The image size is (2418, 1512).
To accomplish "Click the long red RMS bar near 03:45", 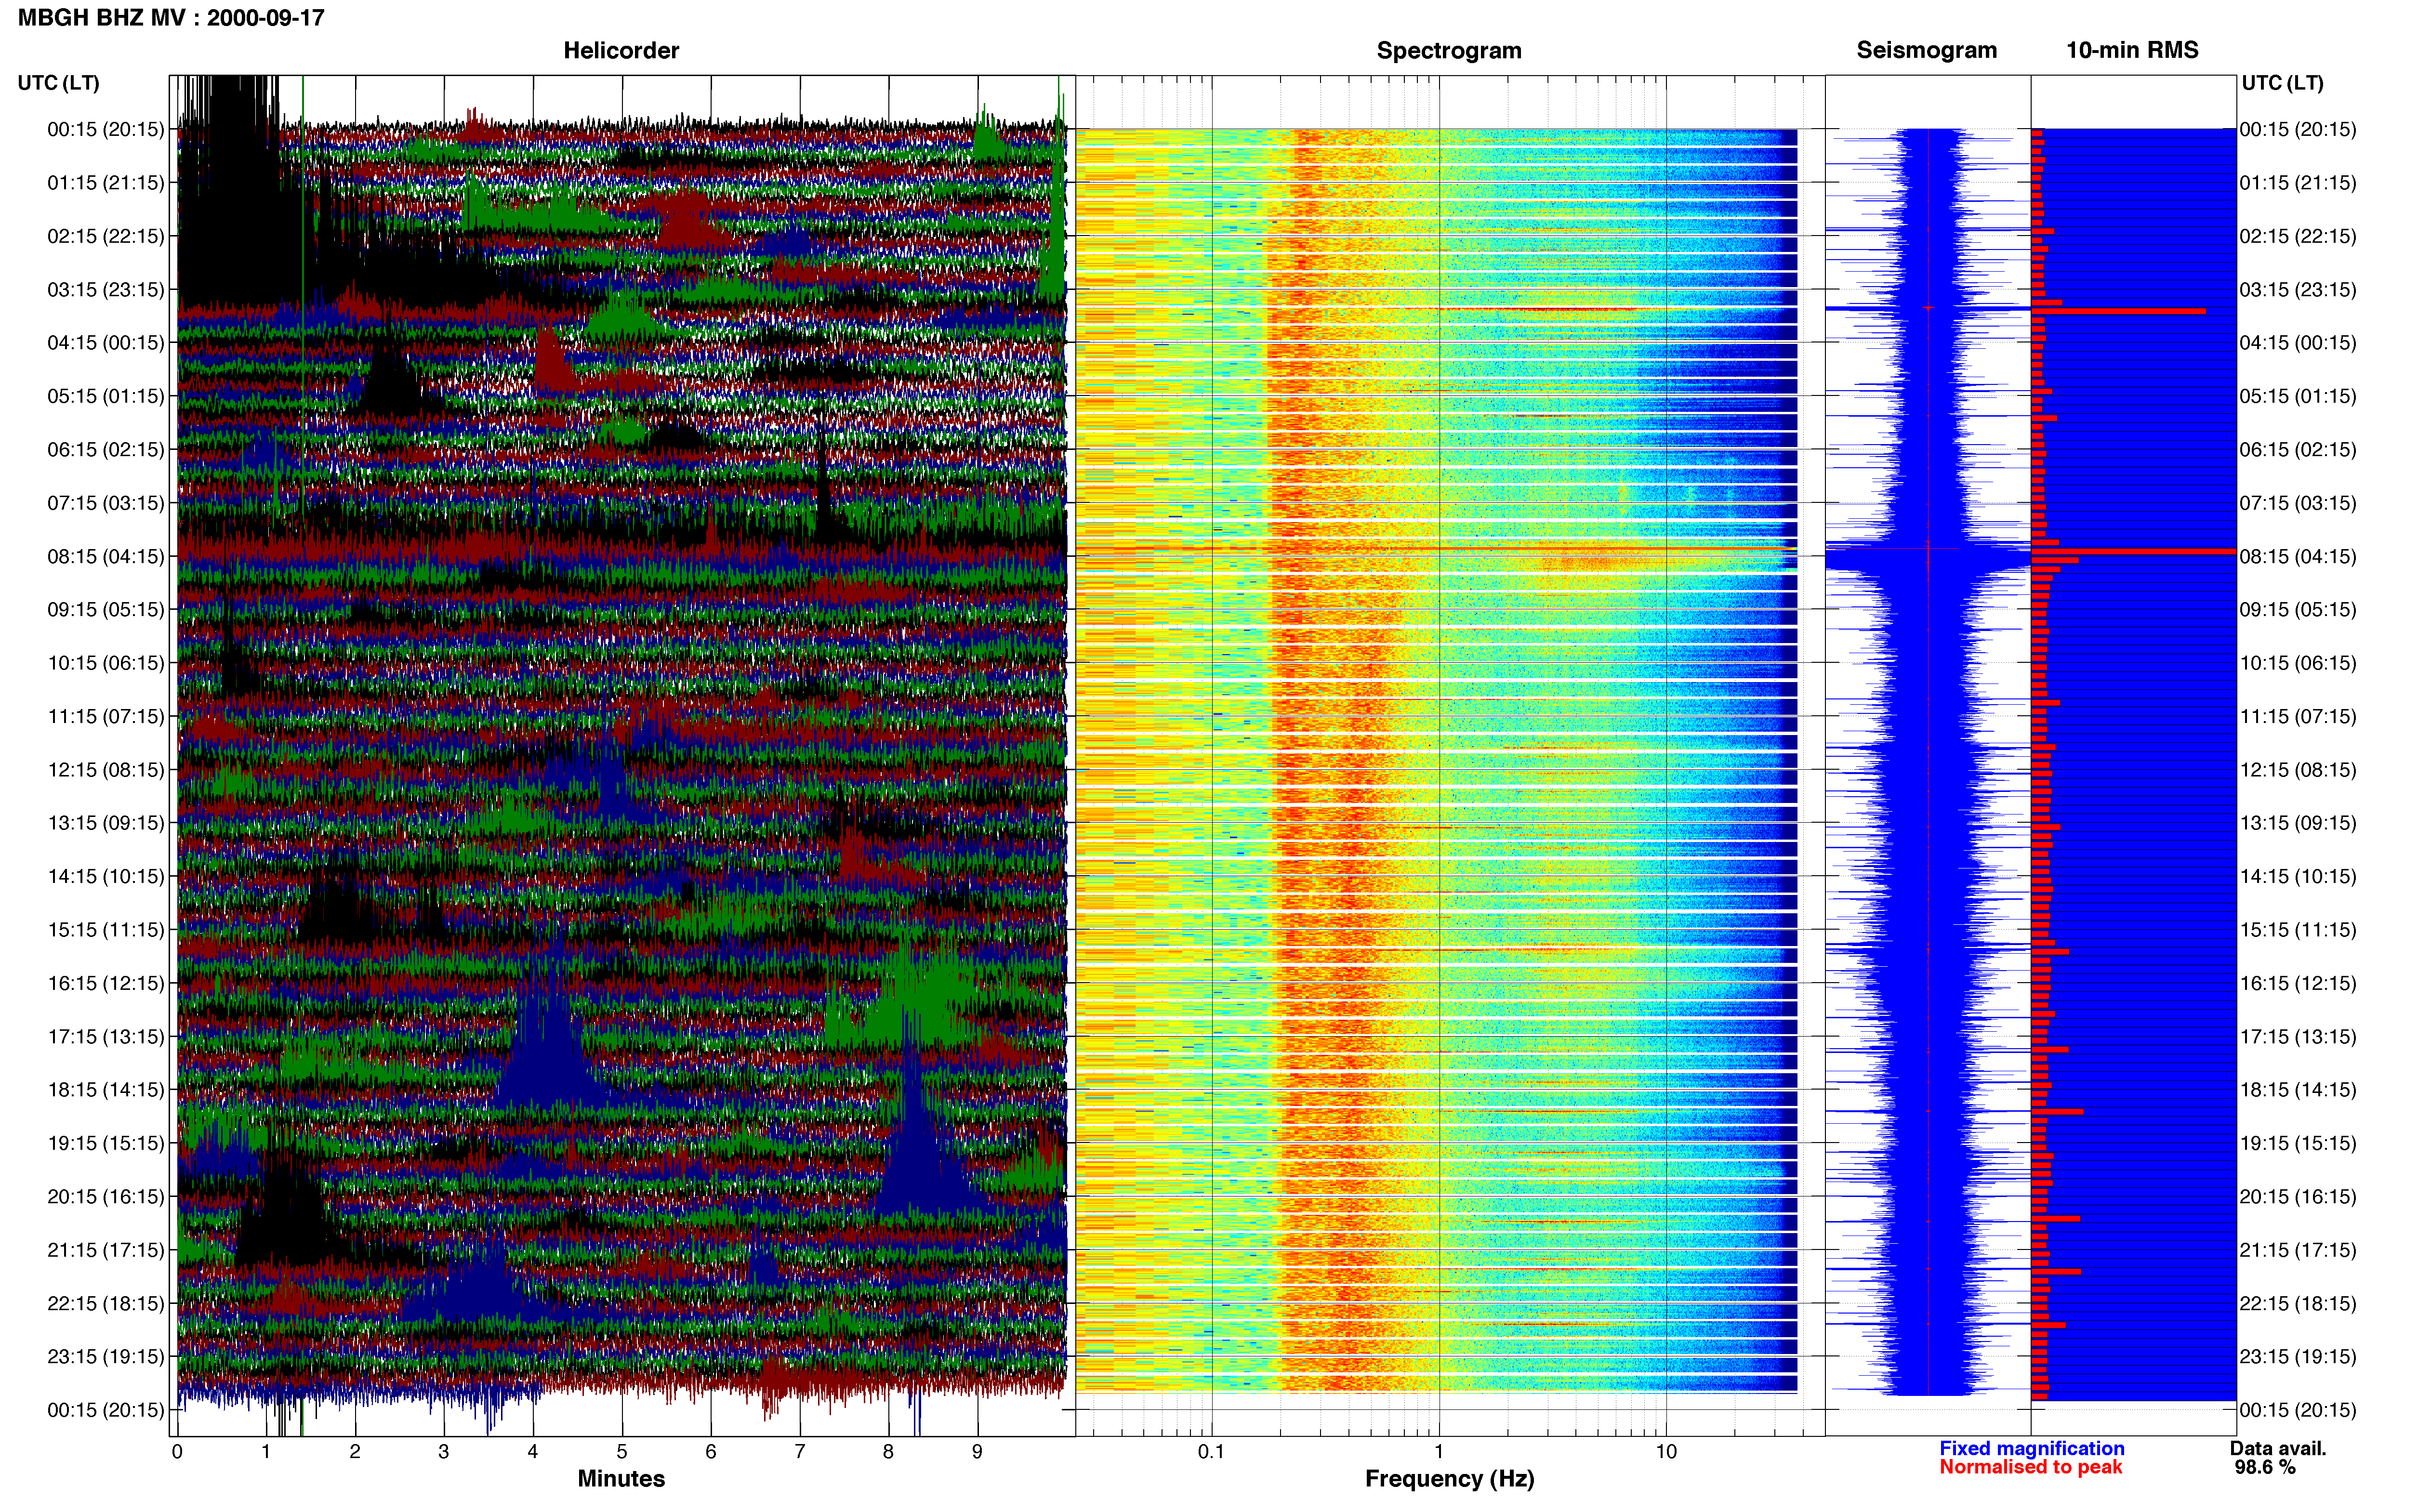I will [x=2118, y=311].
